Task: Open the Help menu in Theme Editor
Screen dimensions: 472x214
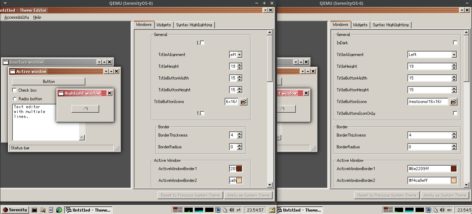Action: tap(37, 17)
